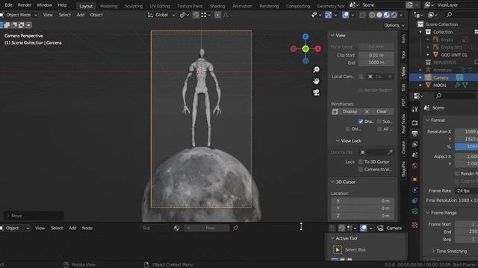
Task: Open the Global transform orientation dropdown
Action: [x=161, y=15]
